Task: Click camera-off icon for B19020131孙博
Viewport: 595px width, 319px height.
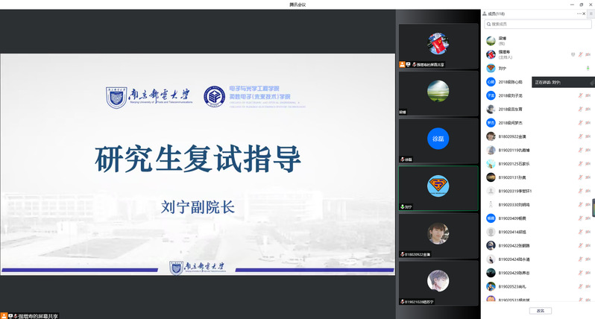Action: coord(589,177)
